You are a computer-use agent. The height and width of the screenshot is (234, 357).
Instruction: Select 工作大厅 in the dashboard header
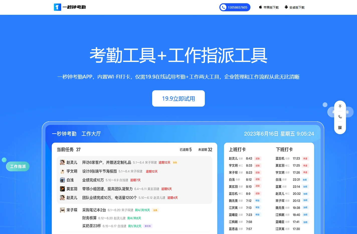(91, 134)
